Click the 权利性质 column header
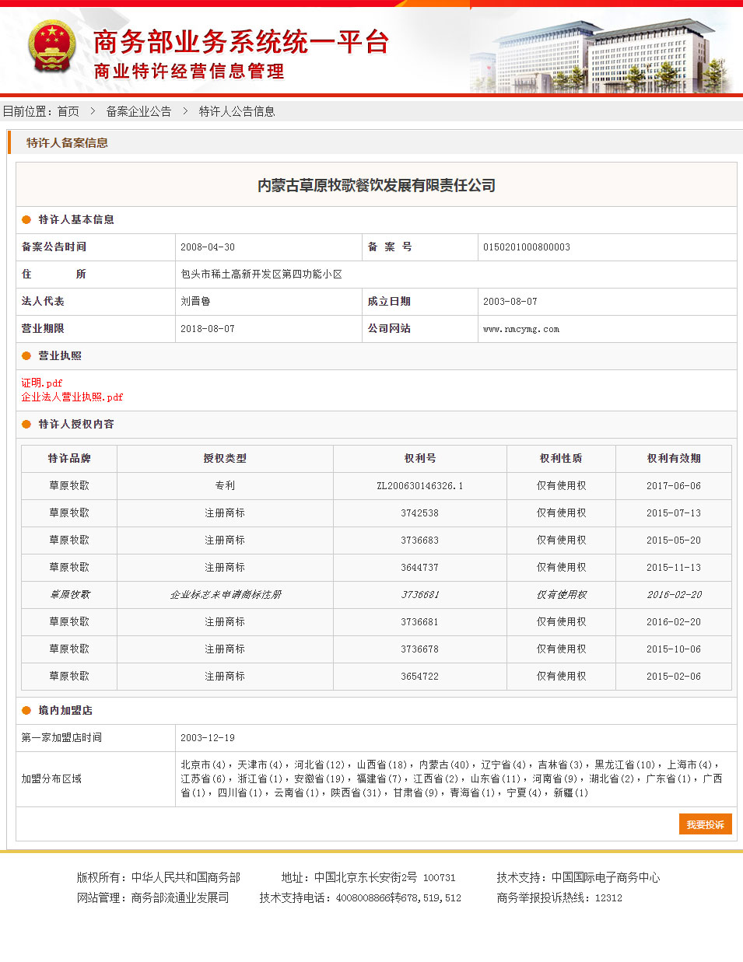 pyautogui.click(x=561, y=459)
